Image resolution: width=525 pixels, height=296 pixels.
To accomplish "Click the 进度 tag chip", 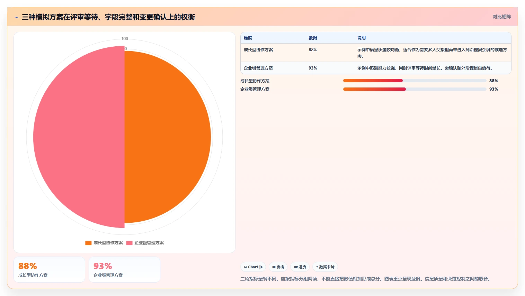I will coord(300,267).
